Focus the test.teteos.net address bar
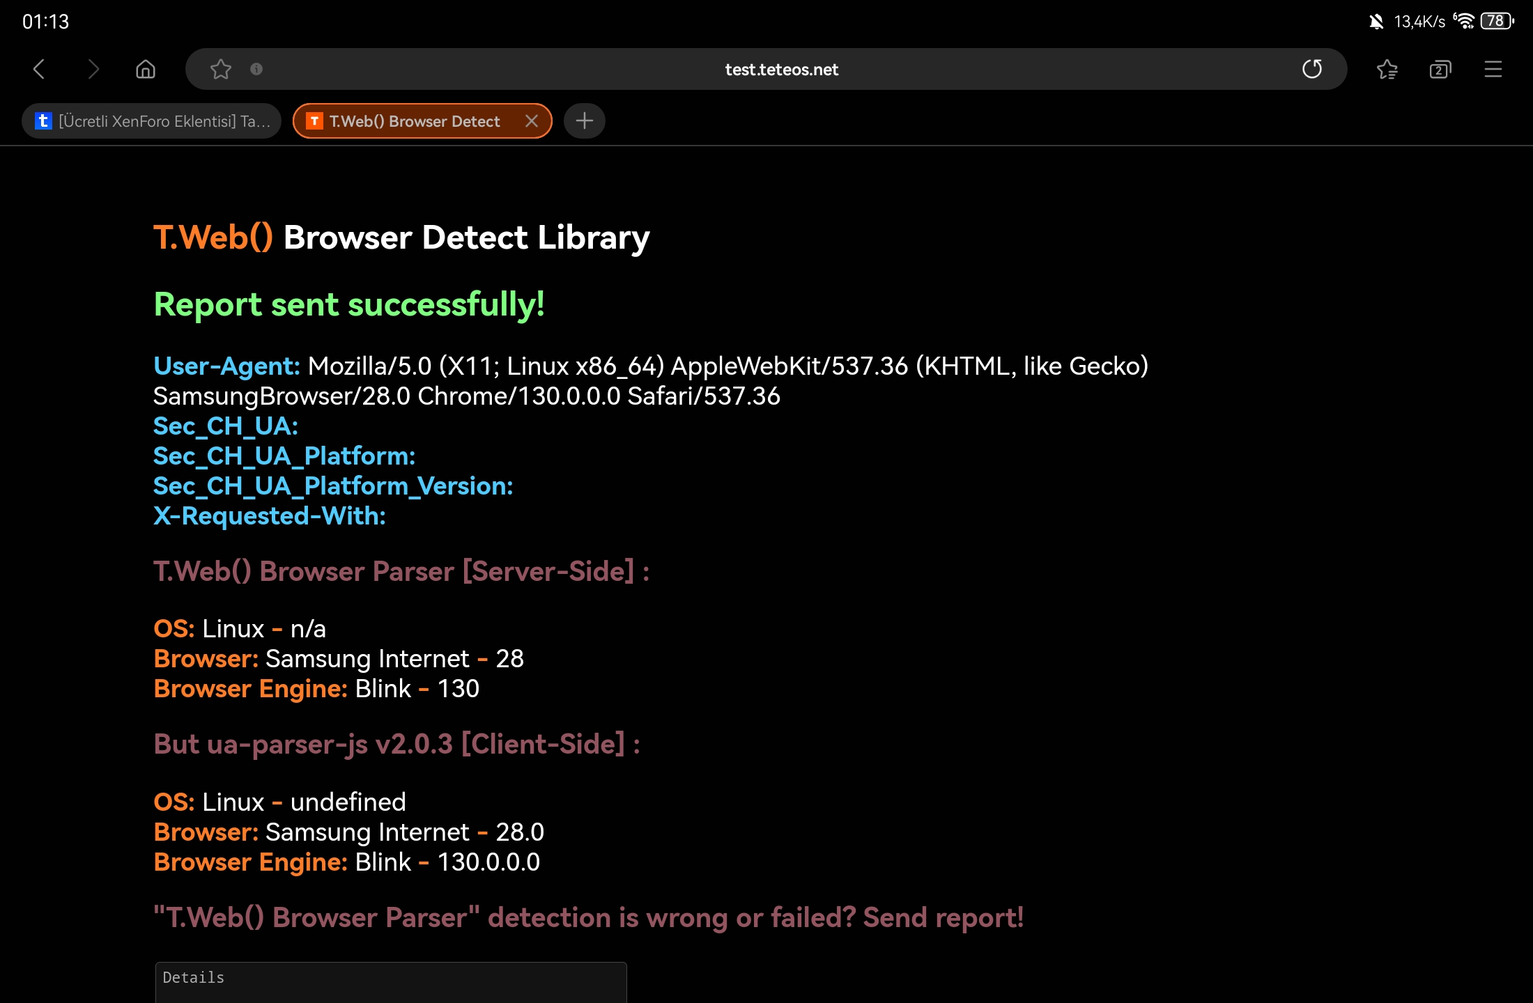The image size is (1533, 1003). (782, 69)
